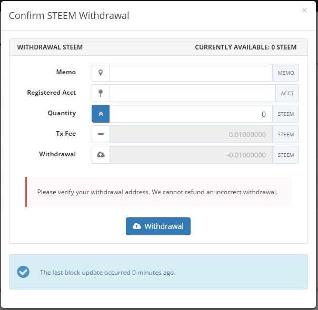This screenshot has width=318, height=310.
Task: Click the STEEM suffix beside Quantity
Action: pyautogui.click(x=286, y=114)
